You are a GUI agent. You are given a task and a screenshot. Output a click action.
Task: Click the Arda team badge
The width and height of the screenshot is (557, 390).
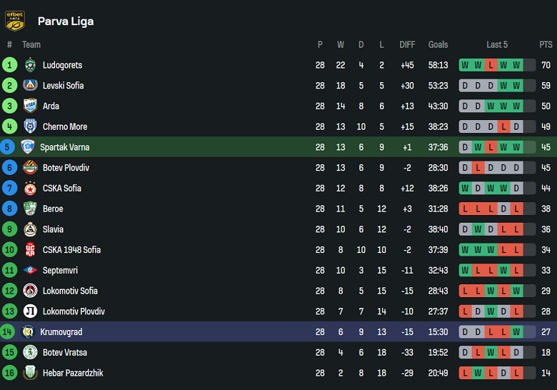pyautogui.click(x=30, y=106)
